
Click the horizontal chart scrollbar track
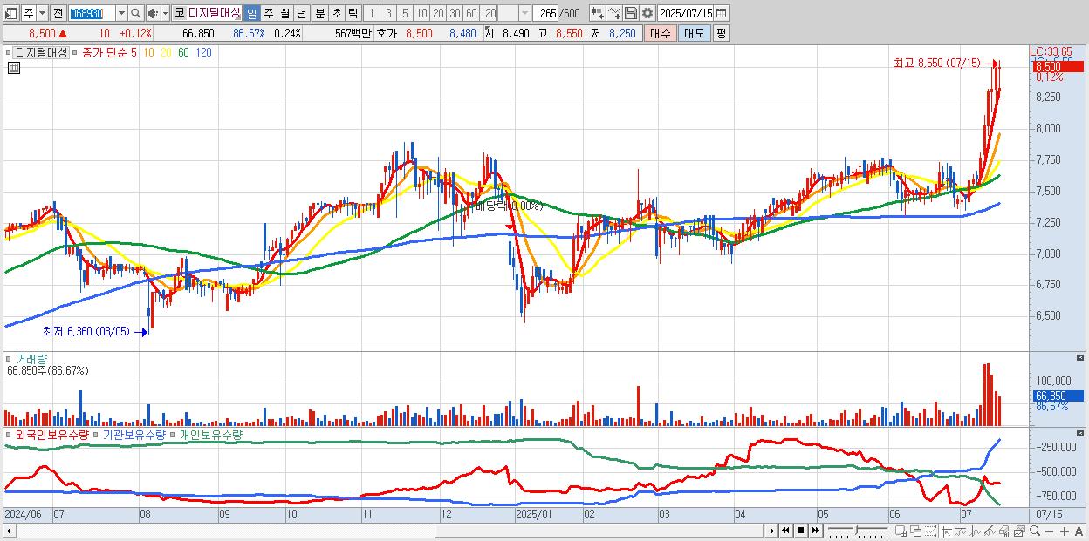click(391, 531)
